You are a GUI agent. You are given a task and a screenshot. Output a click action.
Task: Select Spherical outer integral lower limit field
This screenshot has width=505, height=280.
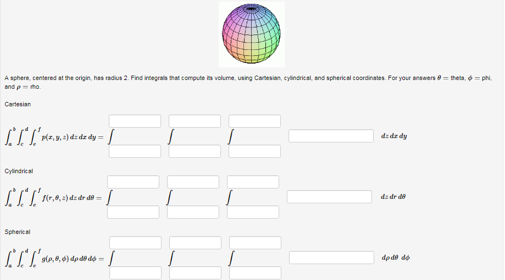click(x=136, y=273)
